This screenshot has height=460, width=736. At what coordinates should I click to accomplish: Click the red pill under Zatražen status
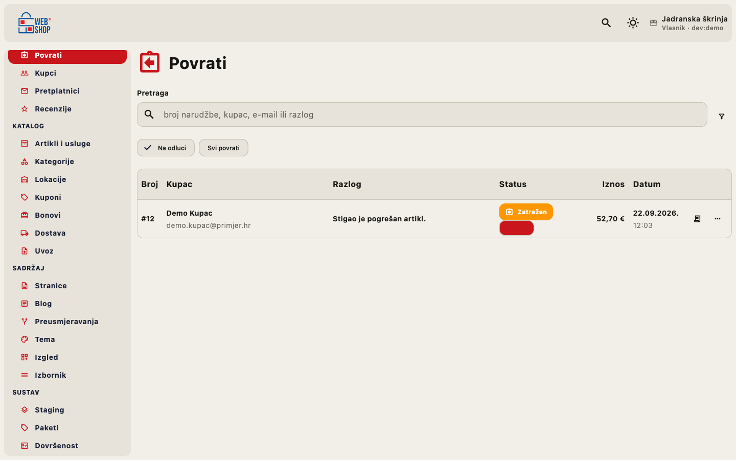pyautogui.click(x=517, y=228)
